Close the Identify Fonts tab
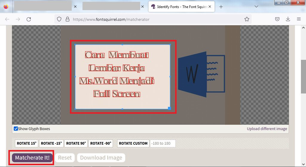 [210, 7]
